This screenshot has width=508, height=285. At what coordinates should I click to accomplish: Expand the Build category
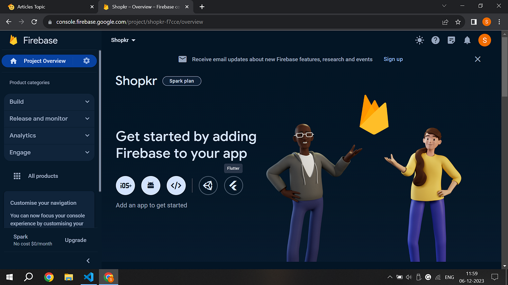49,102
